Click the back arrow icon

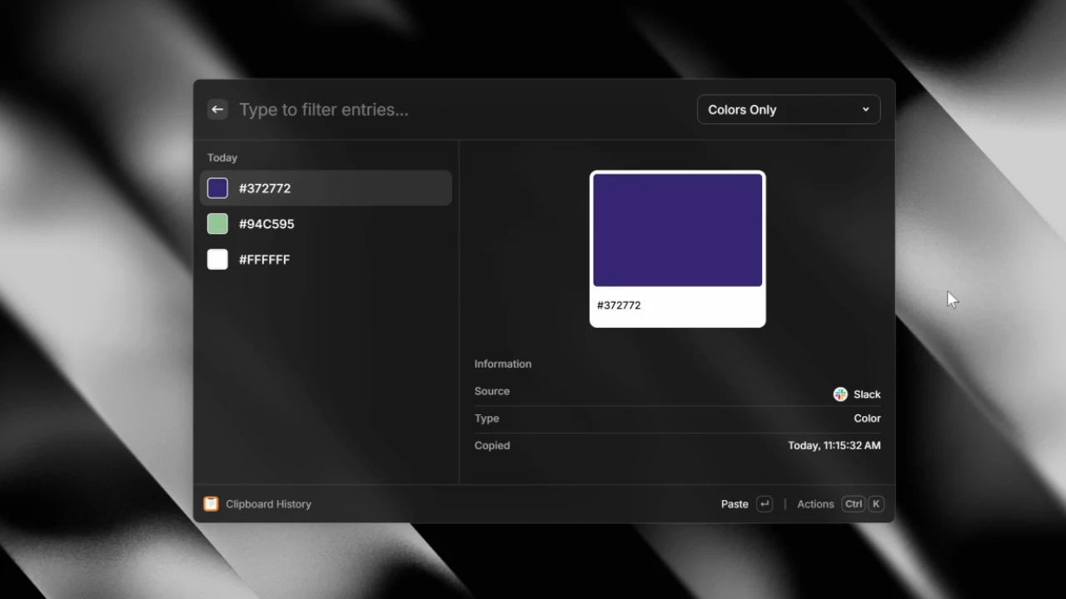pos(217,109)
